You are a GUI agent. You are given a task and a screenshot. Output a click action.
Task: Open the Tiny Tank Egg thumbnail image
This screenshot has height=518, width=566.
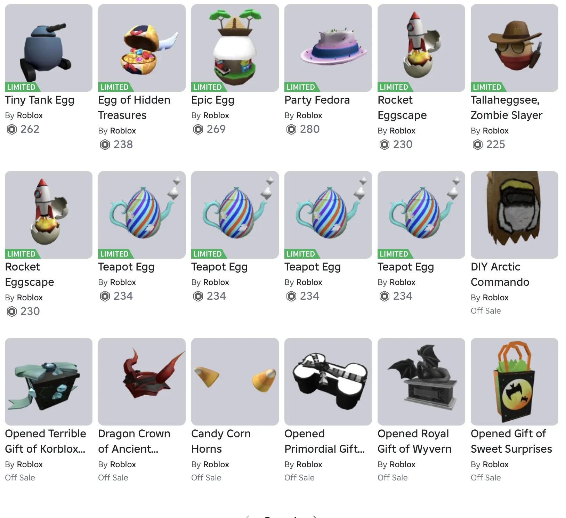[49, 48]
